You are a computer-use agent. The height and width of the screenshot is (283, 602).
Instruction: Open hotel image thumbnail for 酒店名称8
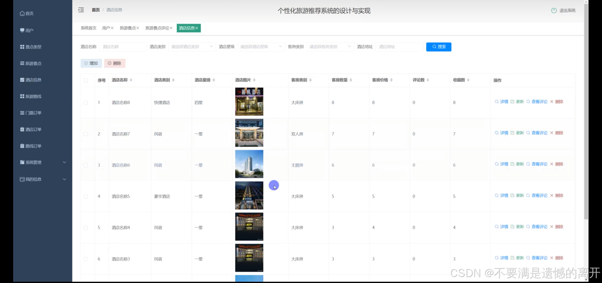(x=249, y=102)
